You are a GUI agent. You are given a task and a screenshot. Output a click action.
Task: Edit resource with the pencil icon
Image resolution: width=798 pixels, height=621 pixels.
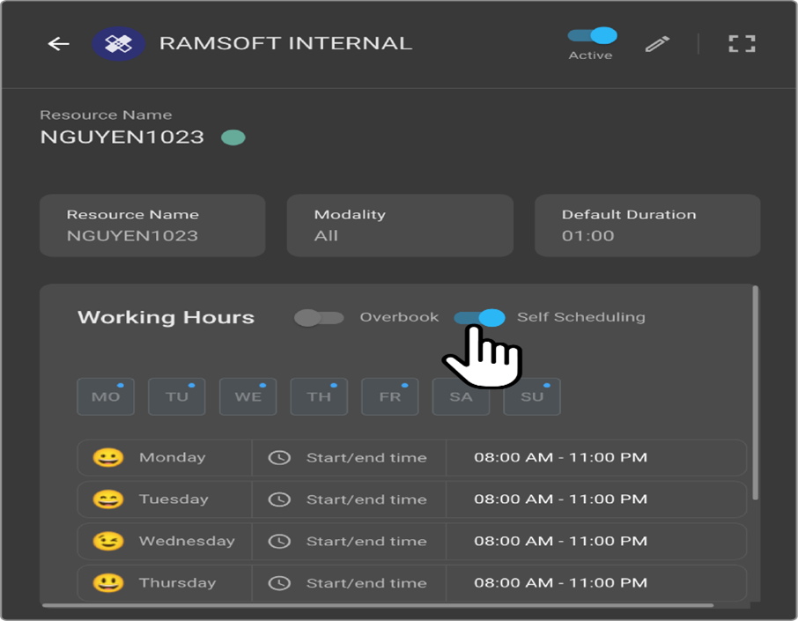[657, 44]
